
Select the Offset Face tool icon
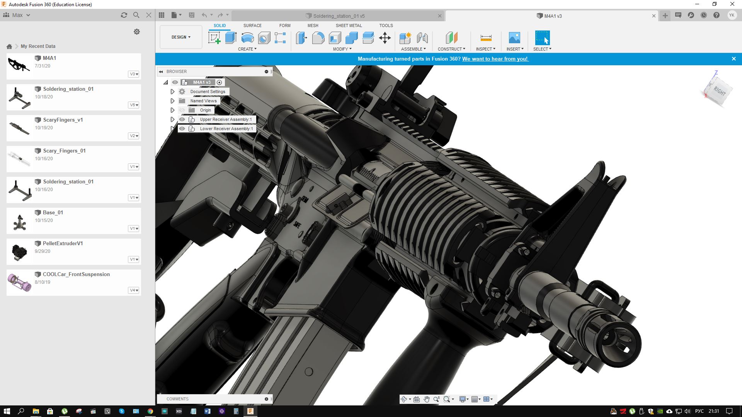tap(368, 38)
